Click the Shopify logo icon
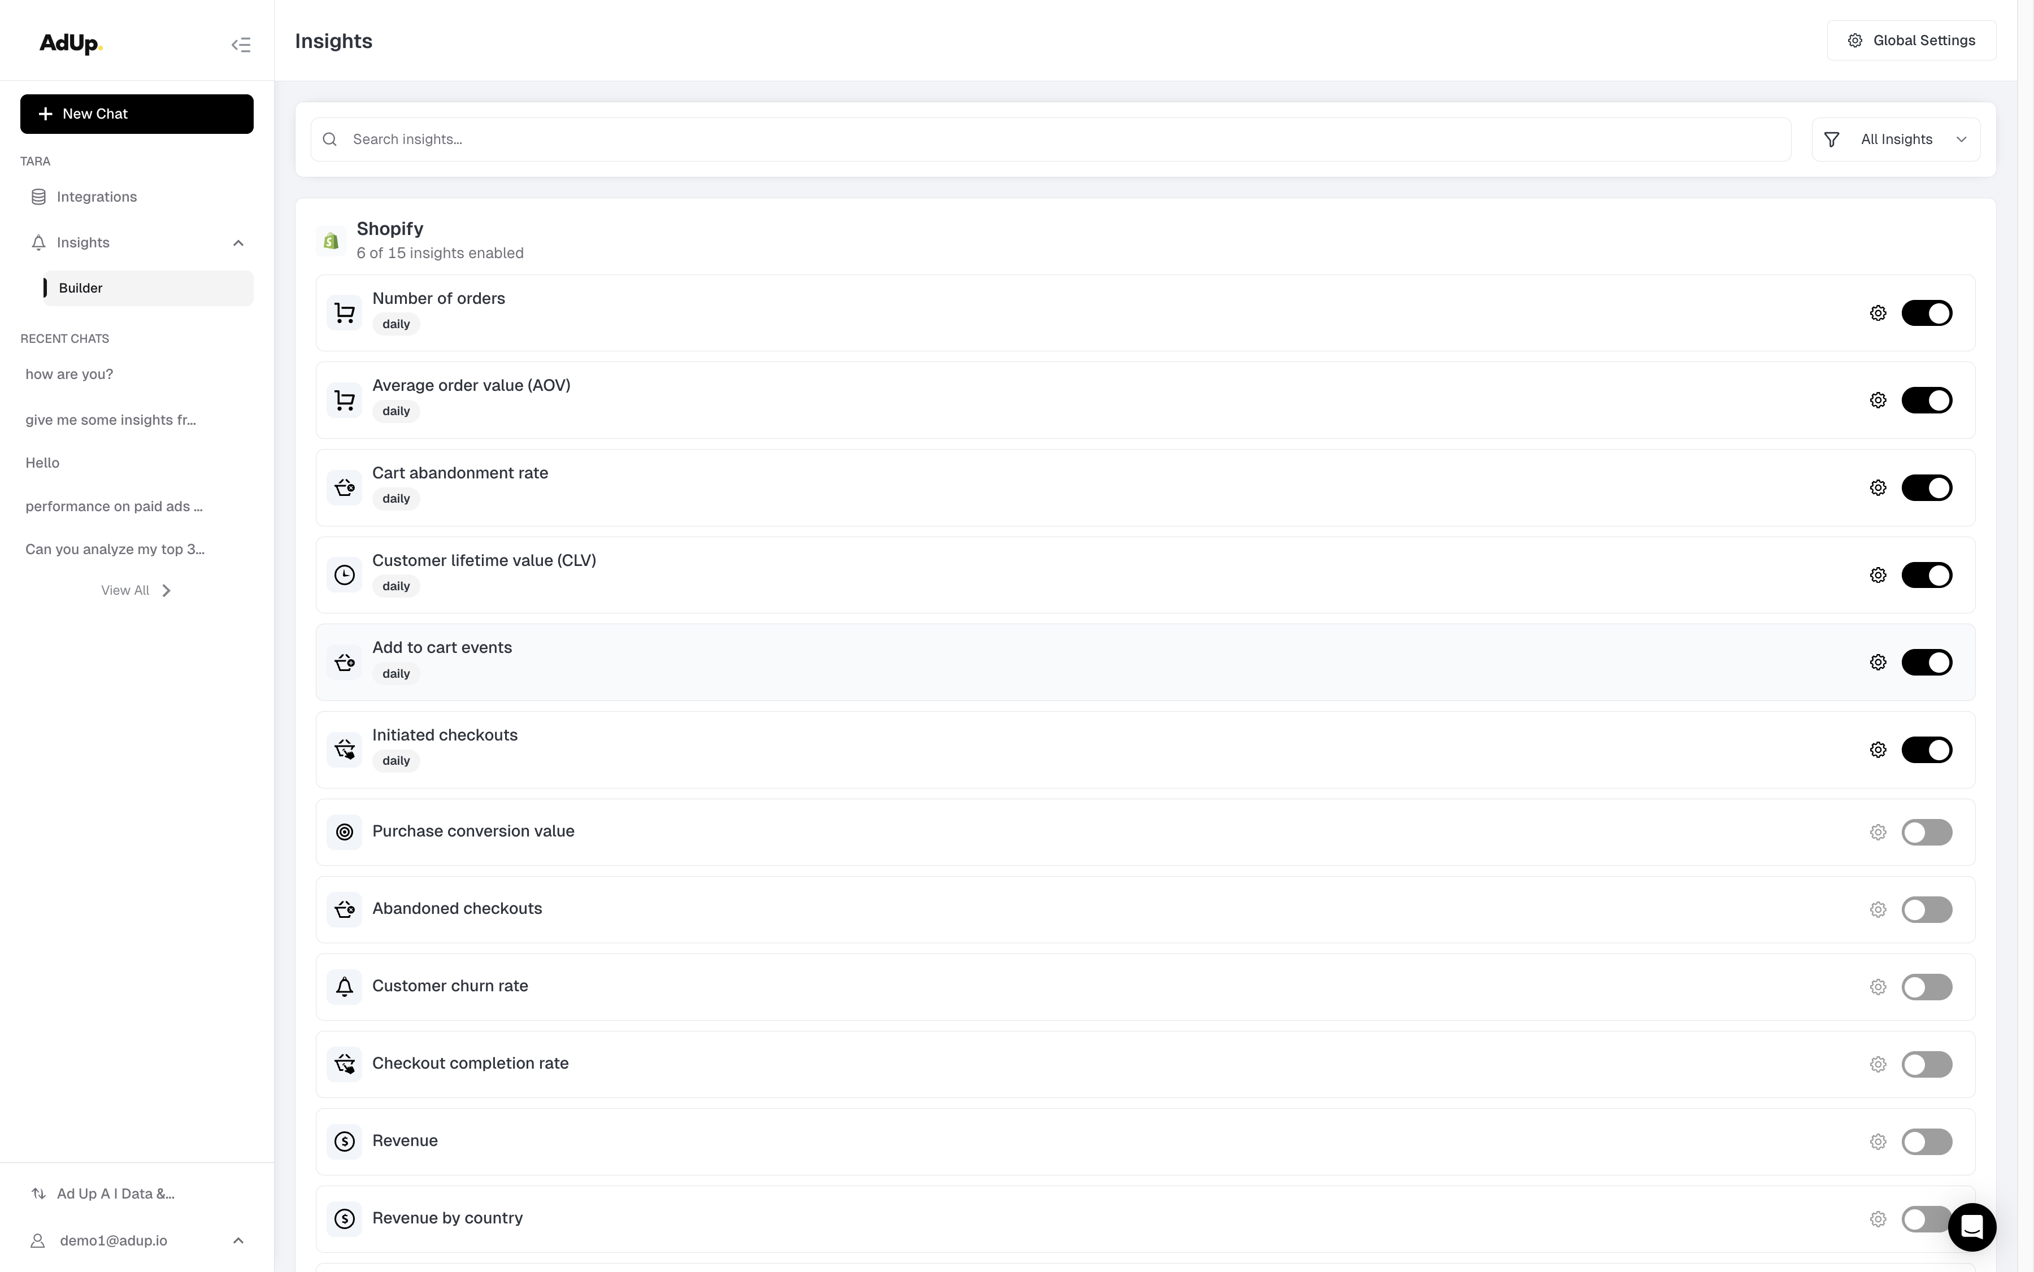Screen dimensions: 2034x1272 tap(331, 241)
